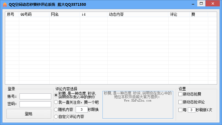Focus the 密码 password field
222x125 pixels.
coord(35,104)
